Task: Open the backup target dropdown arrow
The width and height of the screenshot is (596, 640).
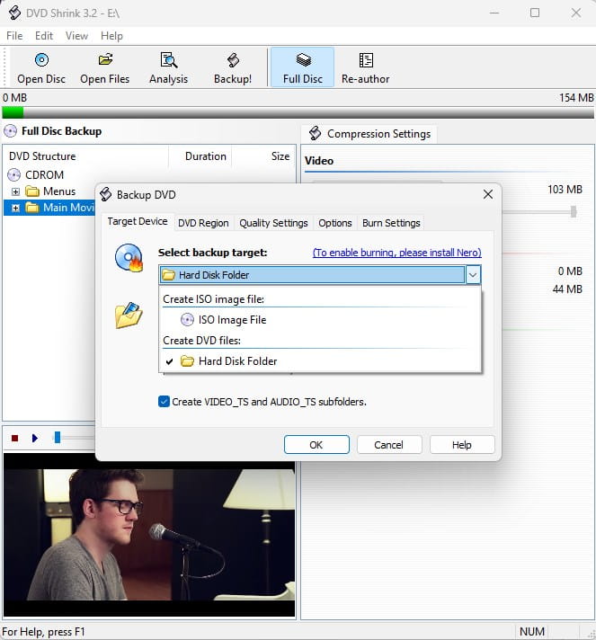Action: (x=473, y=275)
